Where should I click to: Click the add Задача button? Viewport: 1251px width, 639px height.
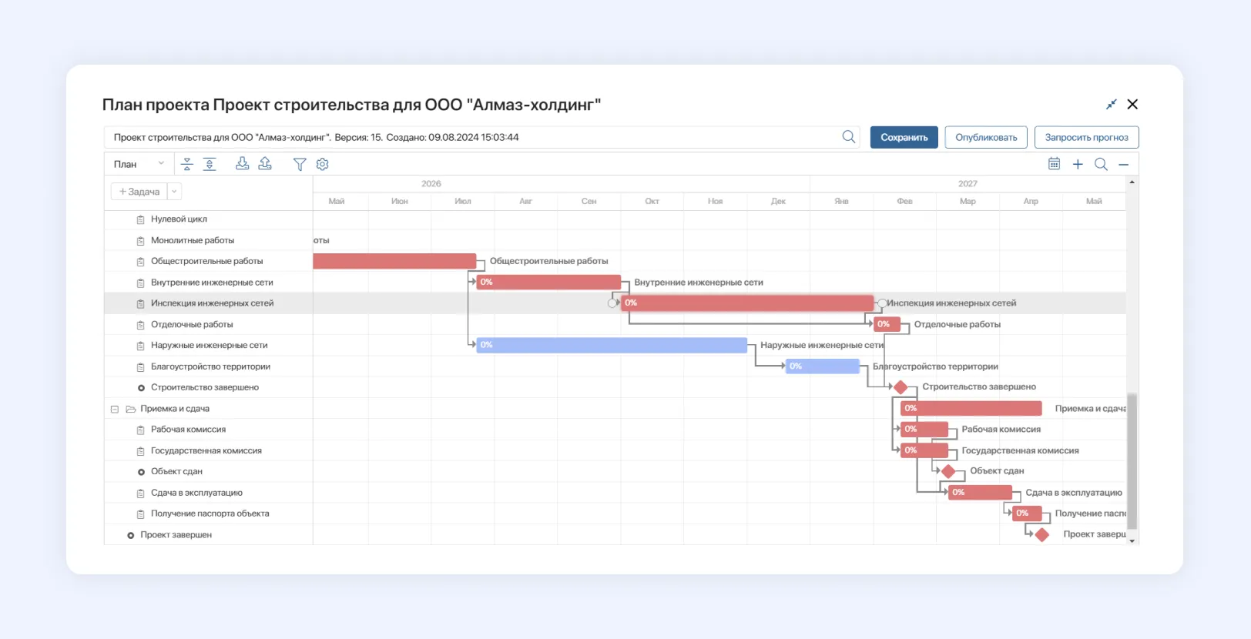click(139, 192)
